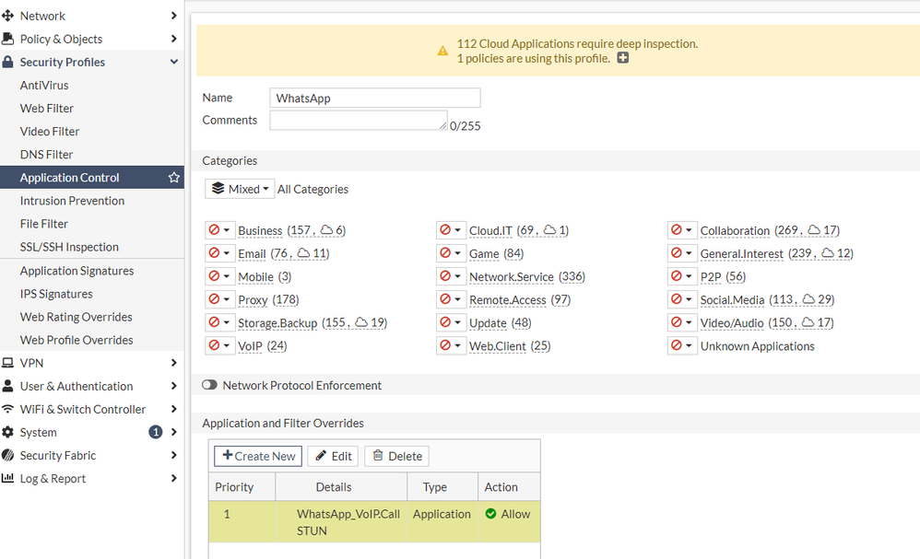This screenshot has height=559, width=920.
Task: Click the star icon beside Application Control
Action: [173, 178]
